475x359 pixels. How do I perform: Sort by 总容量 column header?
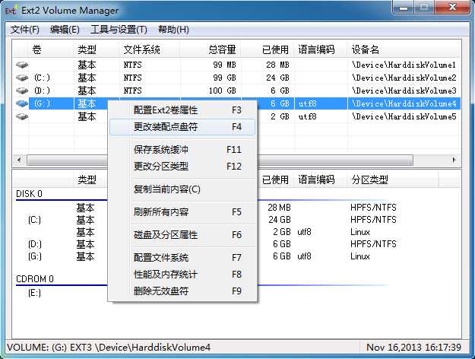click(211, 49)
